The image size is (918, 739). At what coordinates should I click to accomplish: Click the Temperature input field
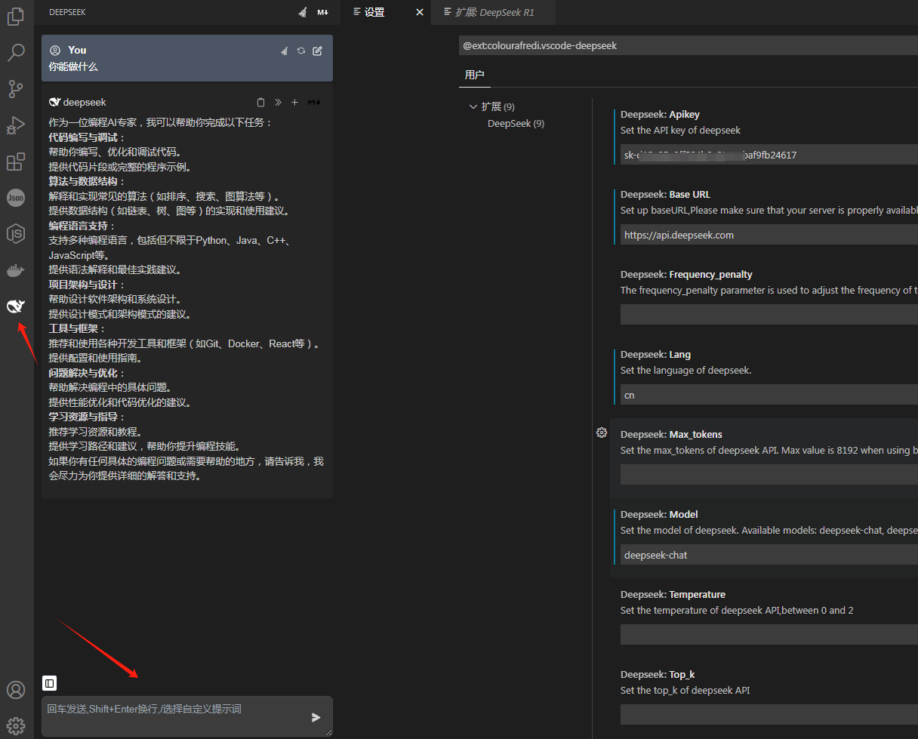(769, 634)
